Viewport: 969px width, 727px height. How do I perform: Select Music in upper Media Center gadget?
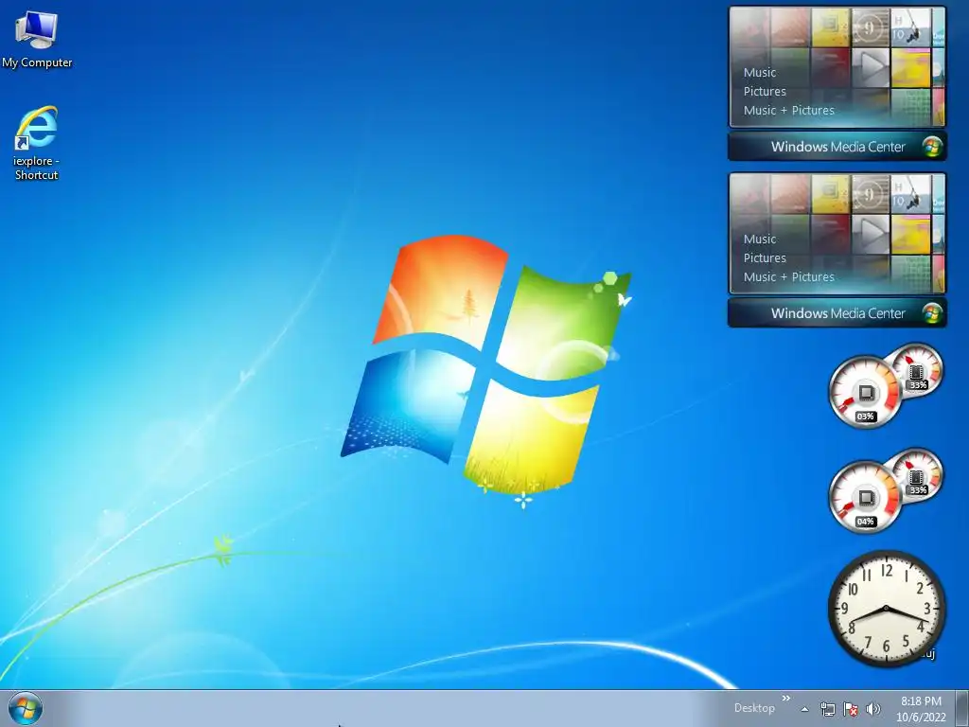[760, 72]
